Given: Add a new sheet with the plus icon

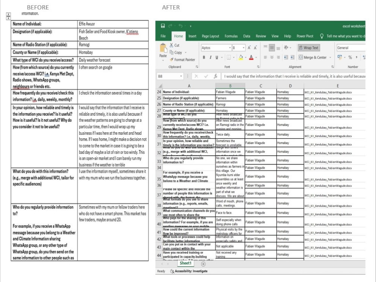Looking at the screenshot, I should (x=203, y=264).
